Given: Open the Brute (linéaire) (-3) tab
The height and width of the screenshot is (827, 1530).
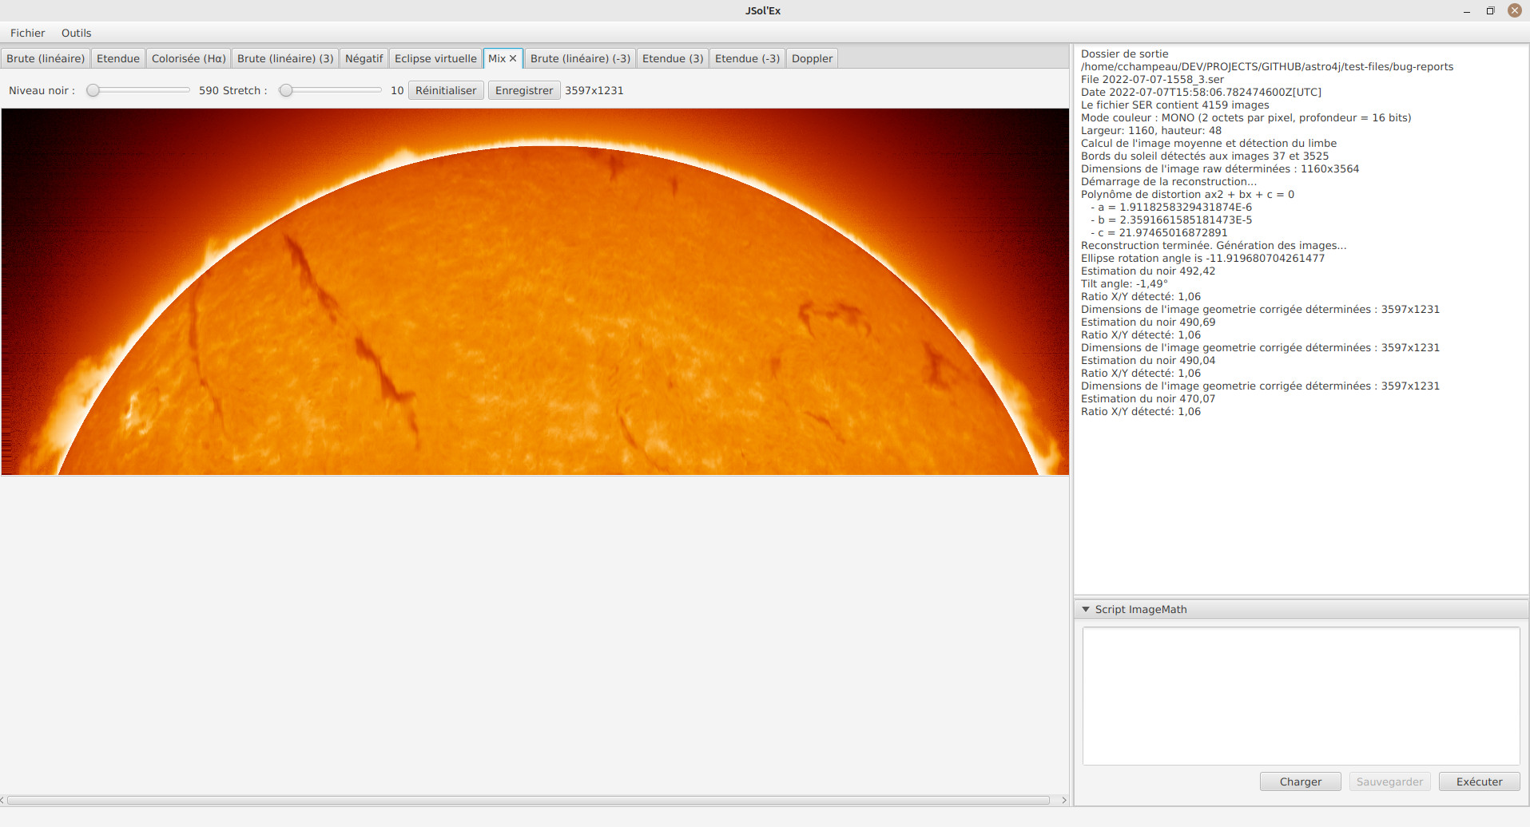Looking at the screenshot, I should tap(580, 58).
